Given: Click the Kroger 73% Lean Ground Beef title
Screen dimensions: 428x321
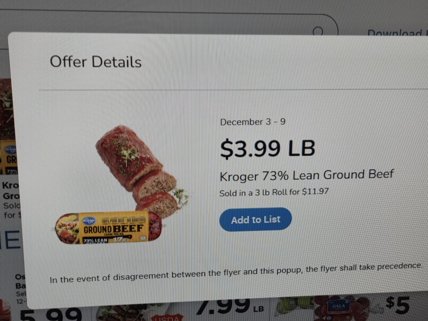Looking at the screenshot, I should click(x=307, y=175).
